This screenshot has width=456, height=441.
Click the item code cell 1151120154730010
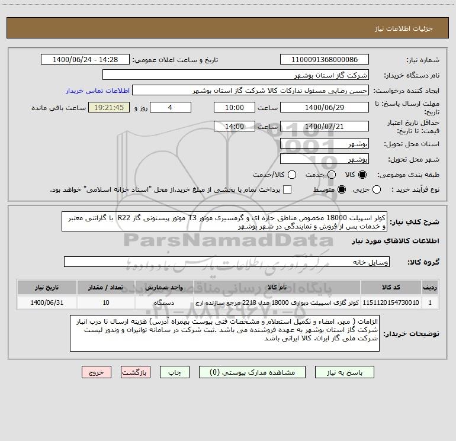tap(391, 302)
